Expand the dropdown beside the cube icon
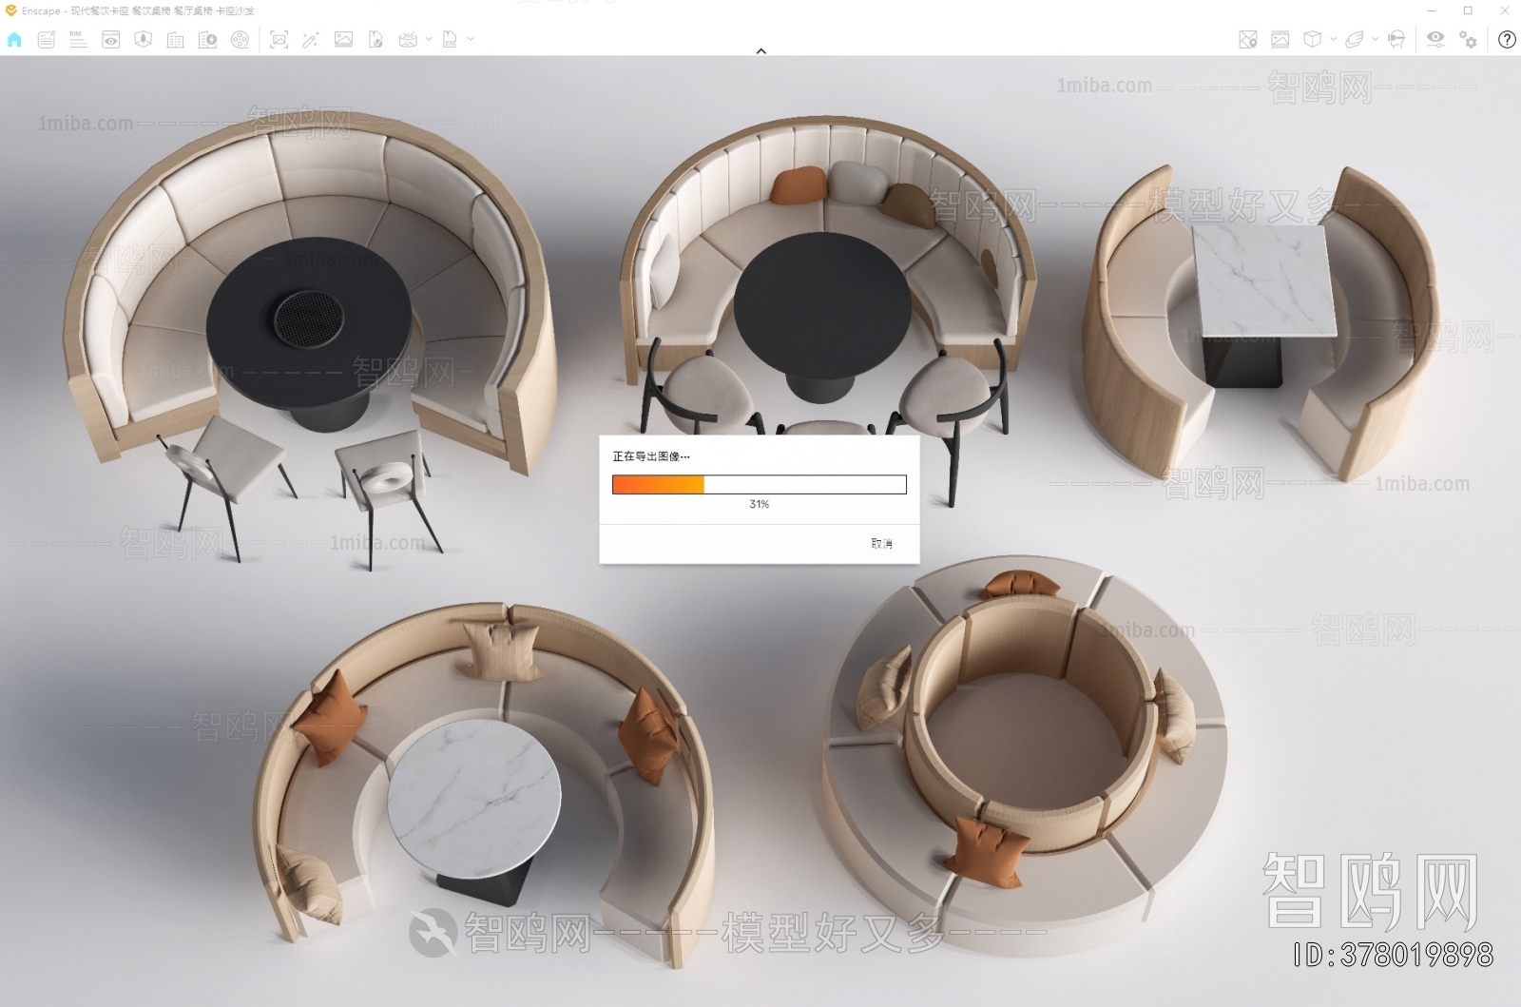 [x=1334, y=39]
